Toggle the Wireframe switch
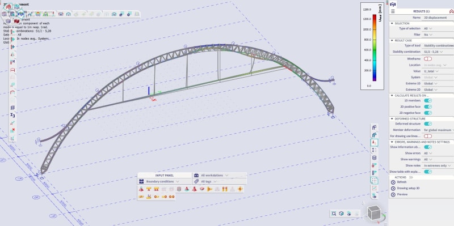Image resolution: width=454 pixels, height=226 pixels. [428, 59]
